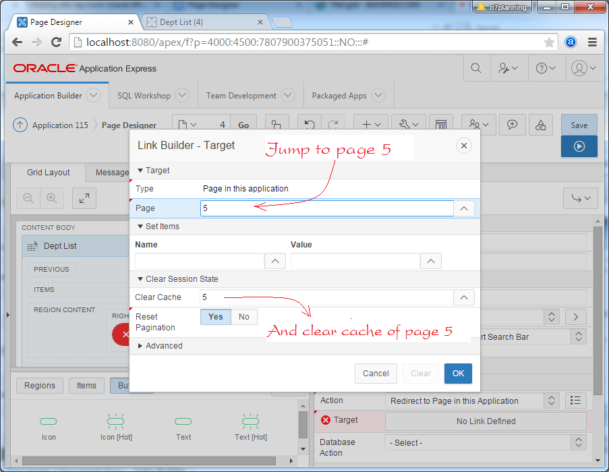Viewport: 609px width, 472px height.
Task: Click the No Link Defined target button
Action: coord(486,421)
